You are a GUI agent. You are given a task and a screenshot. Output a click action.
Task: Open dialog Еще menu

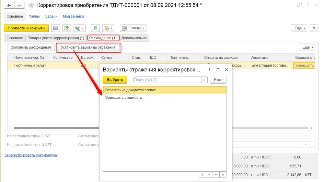coord(218,80)
